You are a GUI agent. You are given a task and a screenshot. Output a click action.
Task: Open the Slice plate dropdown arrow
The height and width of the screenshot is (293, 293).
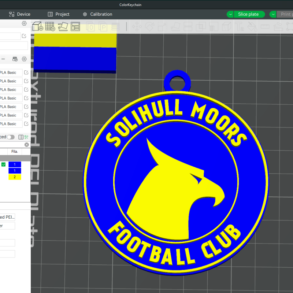click(230, 14)
